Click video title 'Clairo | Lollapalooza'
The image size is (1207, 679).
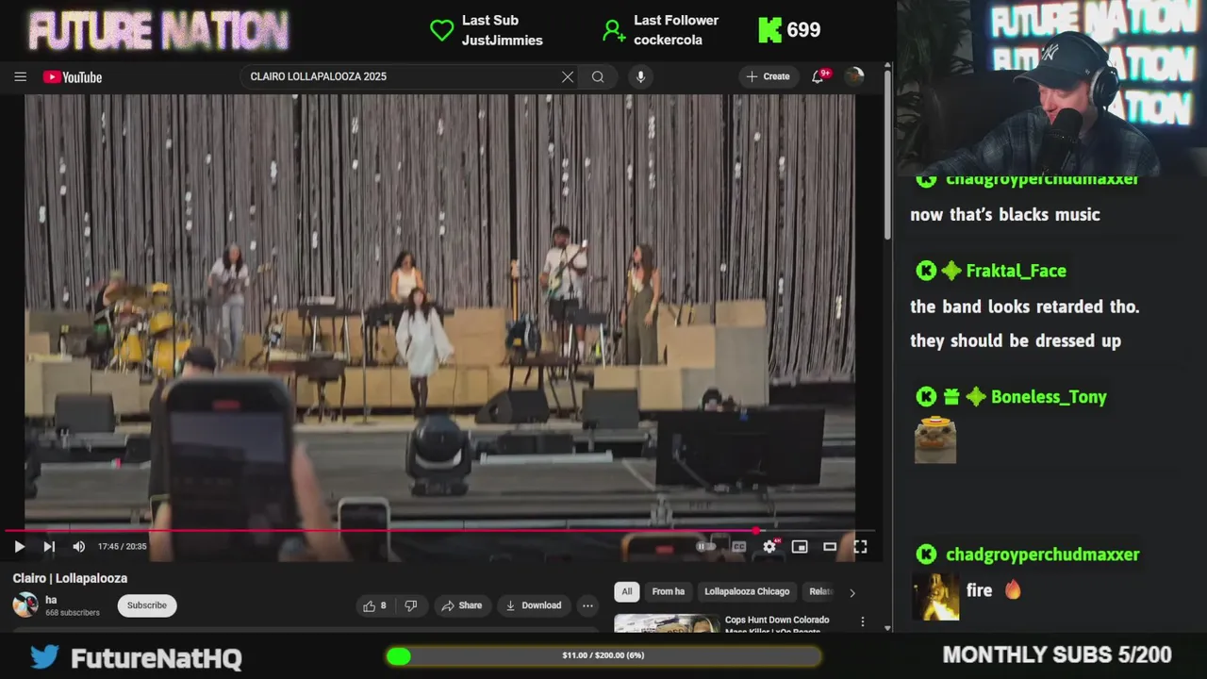(x=70, y=578)
